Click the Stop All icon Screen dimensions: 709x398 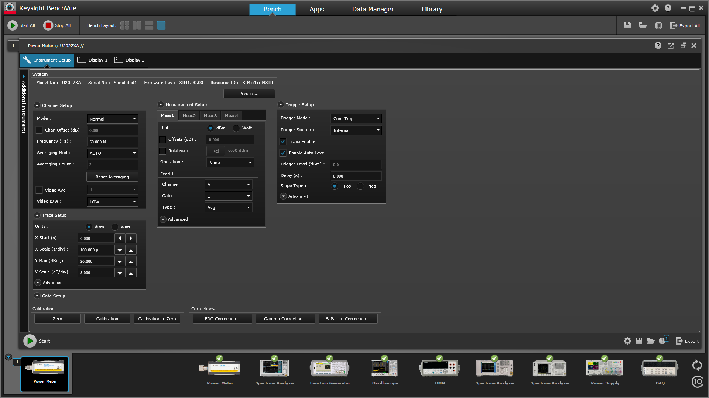(x=48, y=25)
